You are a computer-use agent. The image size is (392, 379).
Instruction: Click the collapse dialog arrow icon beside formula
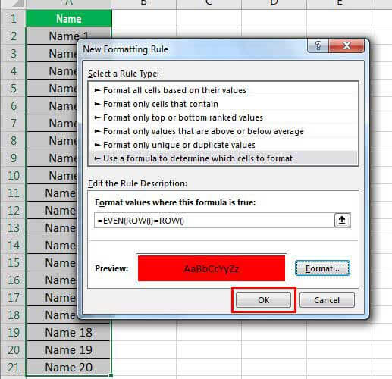(x=342, y=220)
